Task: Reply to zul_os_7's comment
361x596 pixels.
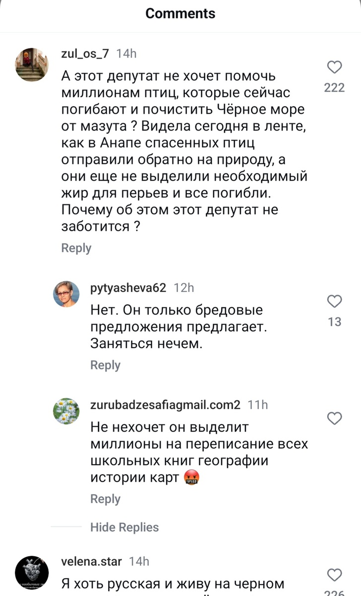Action: pyautogui.click(x=76, y=248)
